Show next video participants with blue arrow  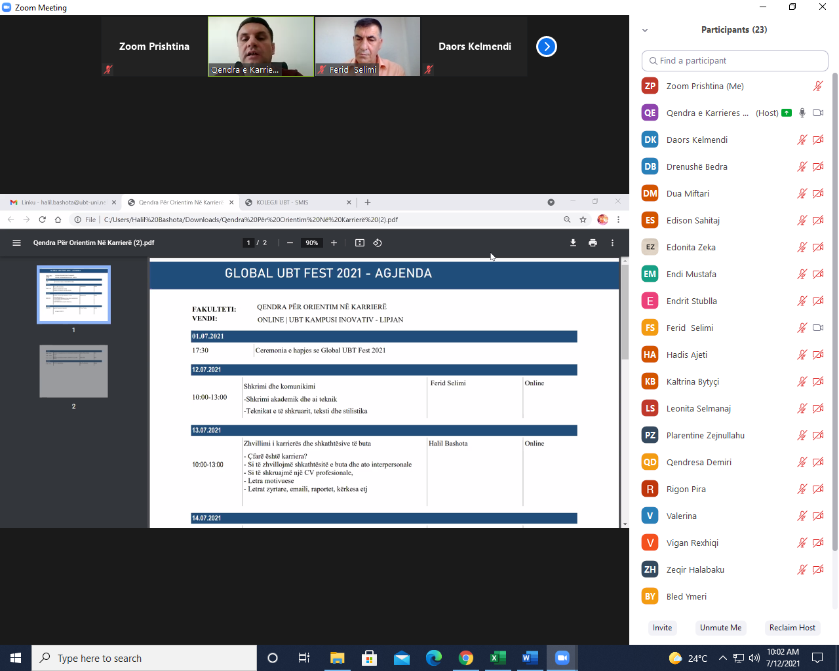[546, 47]
